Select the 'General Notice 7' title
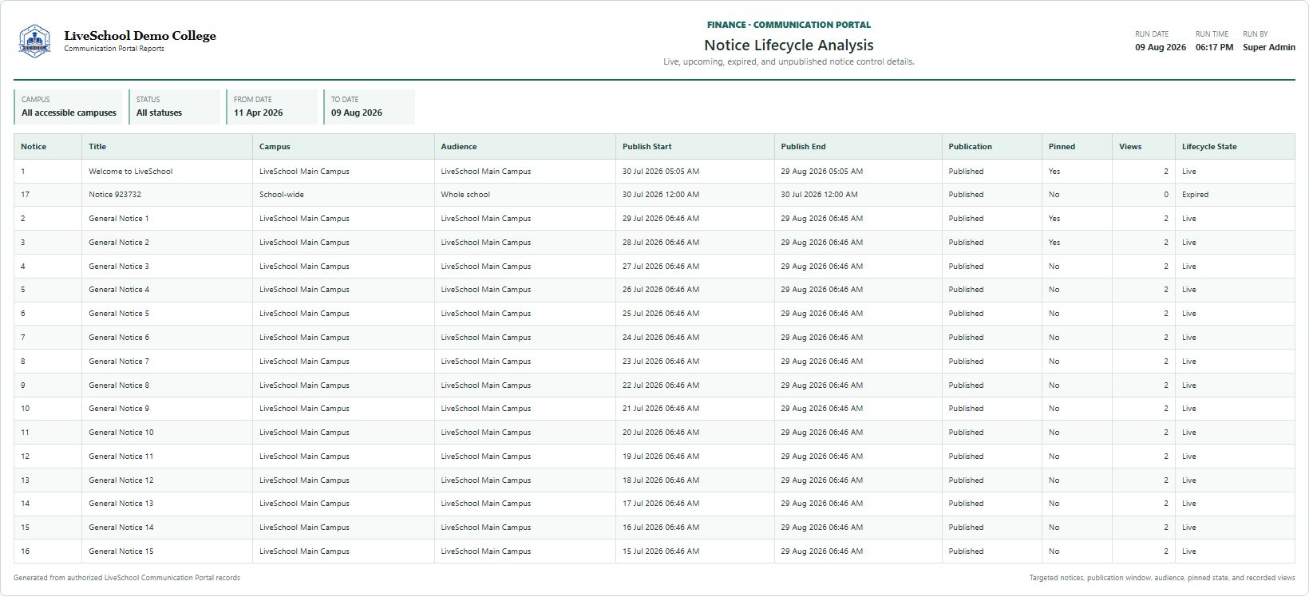 click(x=119, y=362)
